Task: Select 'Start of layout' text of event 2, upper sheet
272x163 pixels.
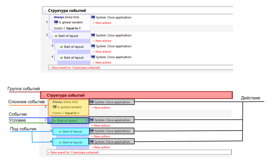Action: (x=68, y=36)
